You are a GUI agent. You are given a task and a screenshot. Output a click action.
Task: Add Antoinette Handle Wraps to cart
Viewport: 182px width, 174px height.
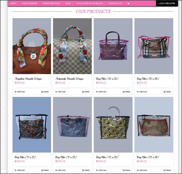pos(60,92)
